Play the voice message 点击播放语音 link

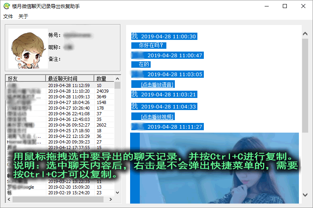click(x=157, y=85)
